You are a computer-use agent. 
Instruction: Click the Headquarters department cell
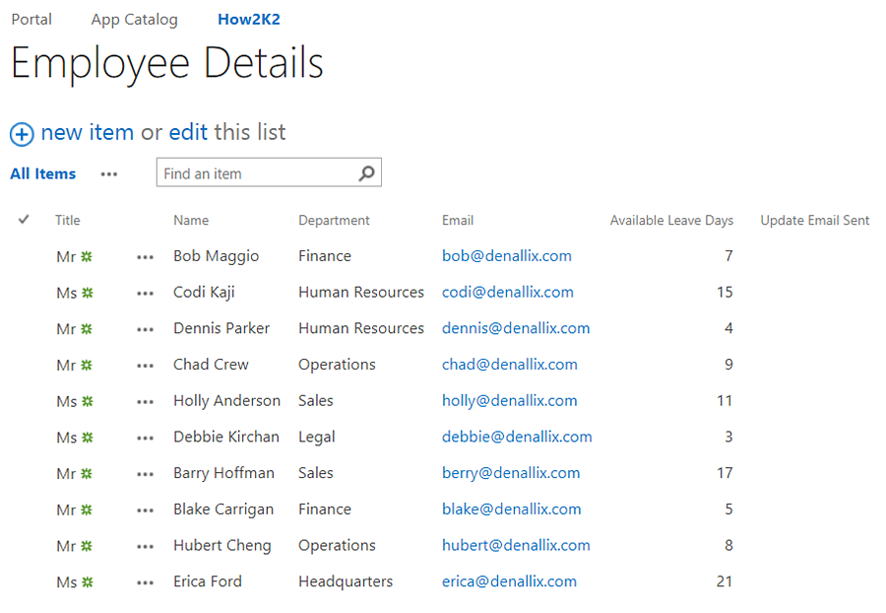(x=346, y=582)
